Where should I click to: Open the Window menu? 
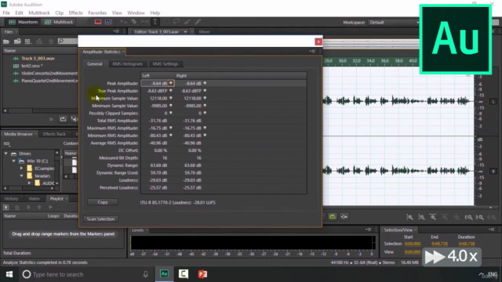(136, 13)
